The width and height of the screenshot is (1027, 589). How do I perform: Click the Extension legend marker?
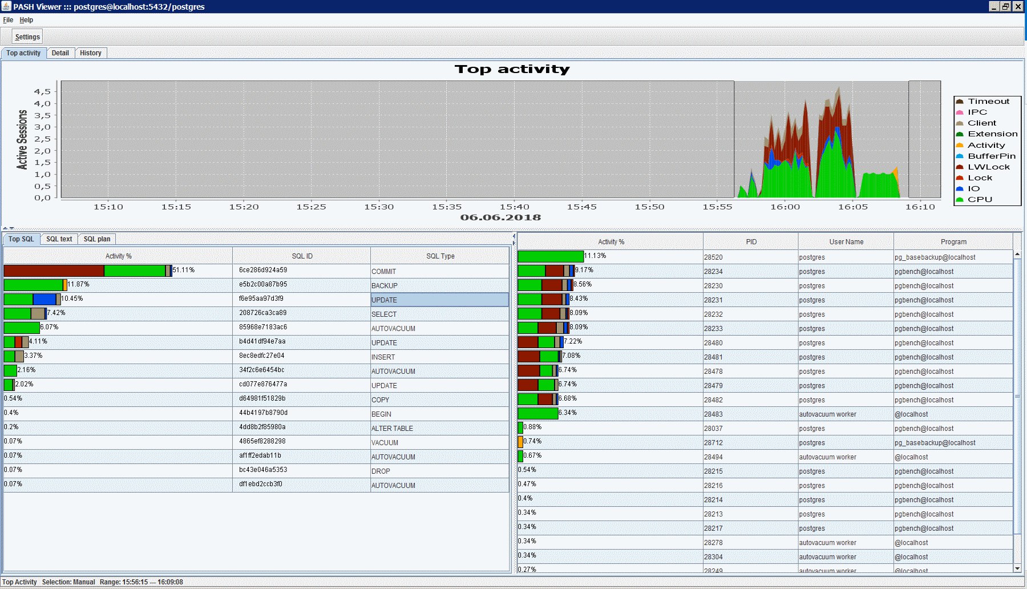[960, 134]
